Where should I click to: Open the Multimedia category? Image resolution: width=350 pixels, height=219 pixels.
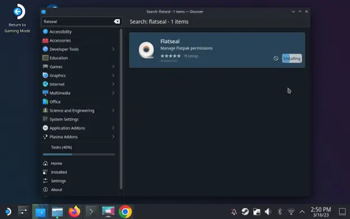click(79, 93)
